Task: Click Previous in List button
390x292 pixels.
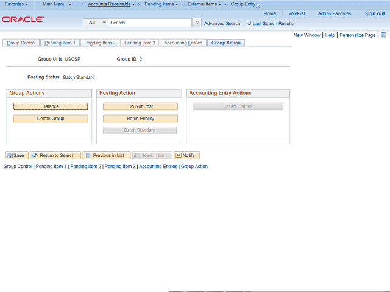Action: 107,156
